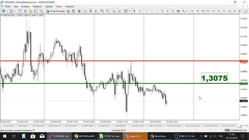
Task: Click the blue icon right of the gold diamond
Action: pyautogui.click(x=74, y=11)
